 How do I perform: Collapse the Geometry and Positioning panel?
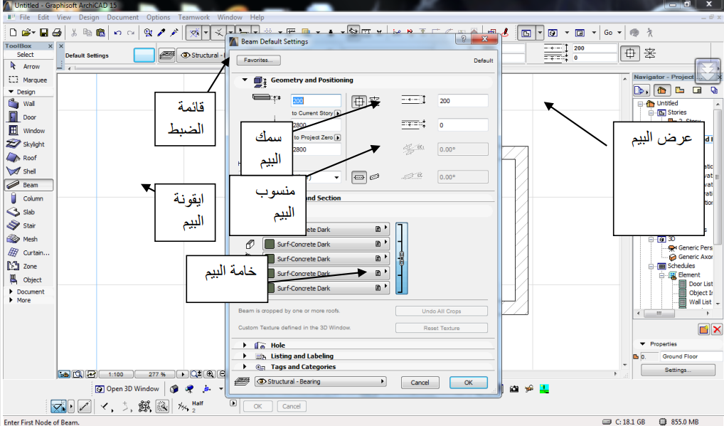pos(245,80)
